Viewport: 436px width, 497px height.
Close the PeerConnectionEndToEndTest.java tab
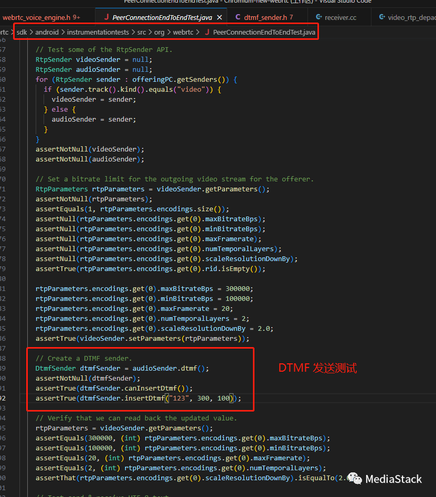pyautogui.click(x=219, y=17)
